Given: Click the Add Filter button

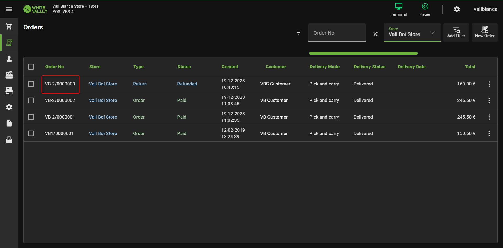Looking at the screenshot, I should point(456,33).
